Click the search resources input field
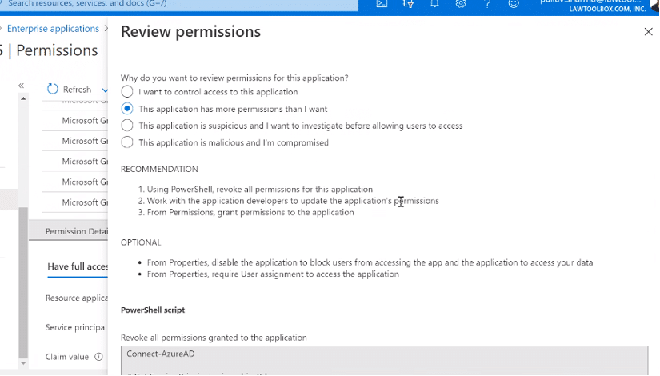 click(179, 4)
